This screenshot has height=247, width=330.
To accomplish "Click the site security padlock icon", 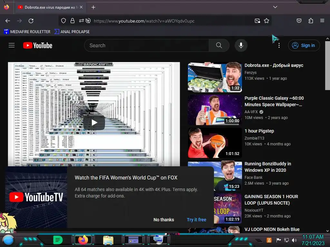I will pyautogui.click(x=73, y=21).
